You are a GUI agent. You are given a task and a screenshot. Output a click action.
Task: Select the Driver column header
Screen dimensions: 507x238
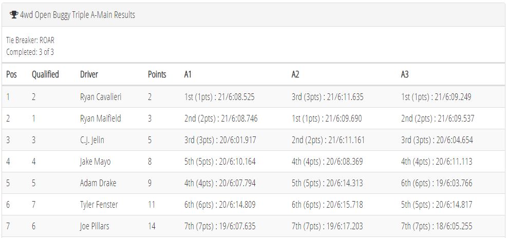[x=89, y=74]
